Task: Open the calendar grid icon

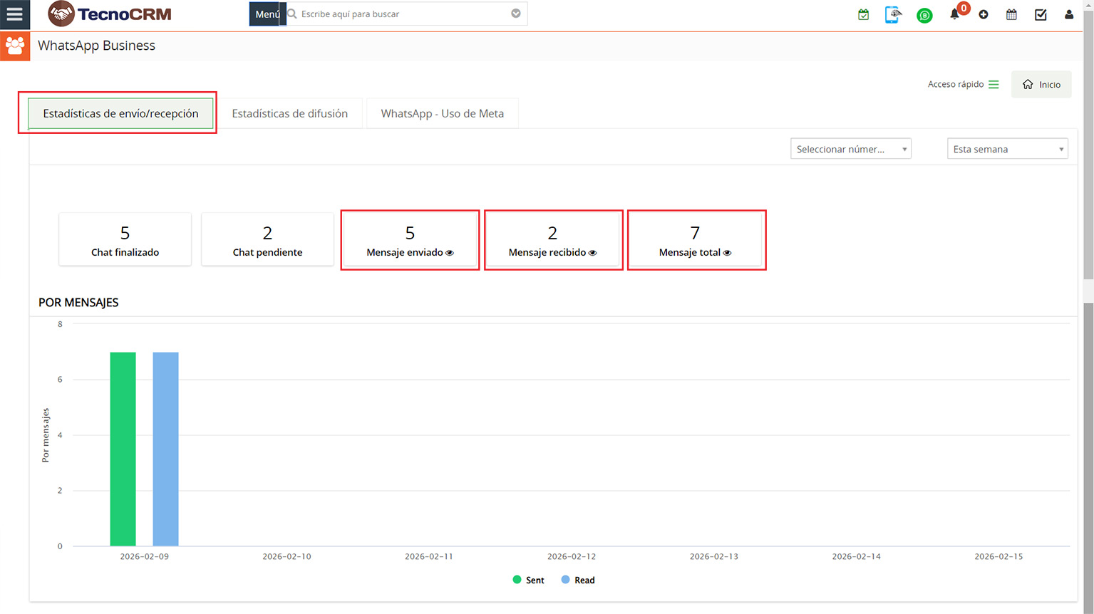Action: 1011,14
